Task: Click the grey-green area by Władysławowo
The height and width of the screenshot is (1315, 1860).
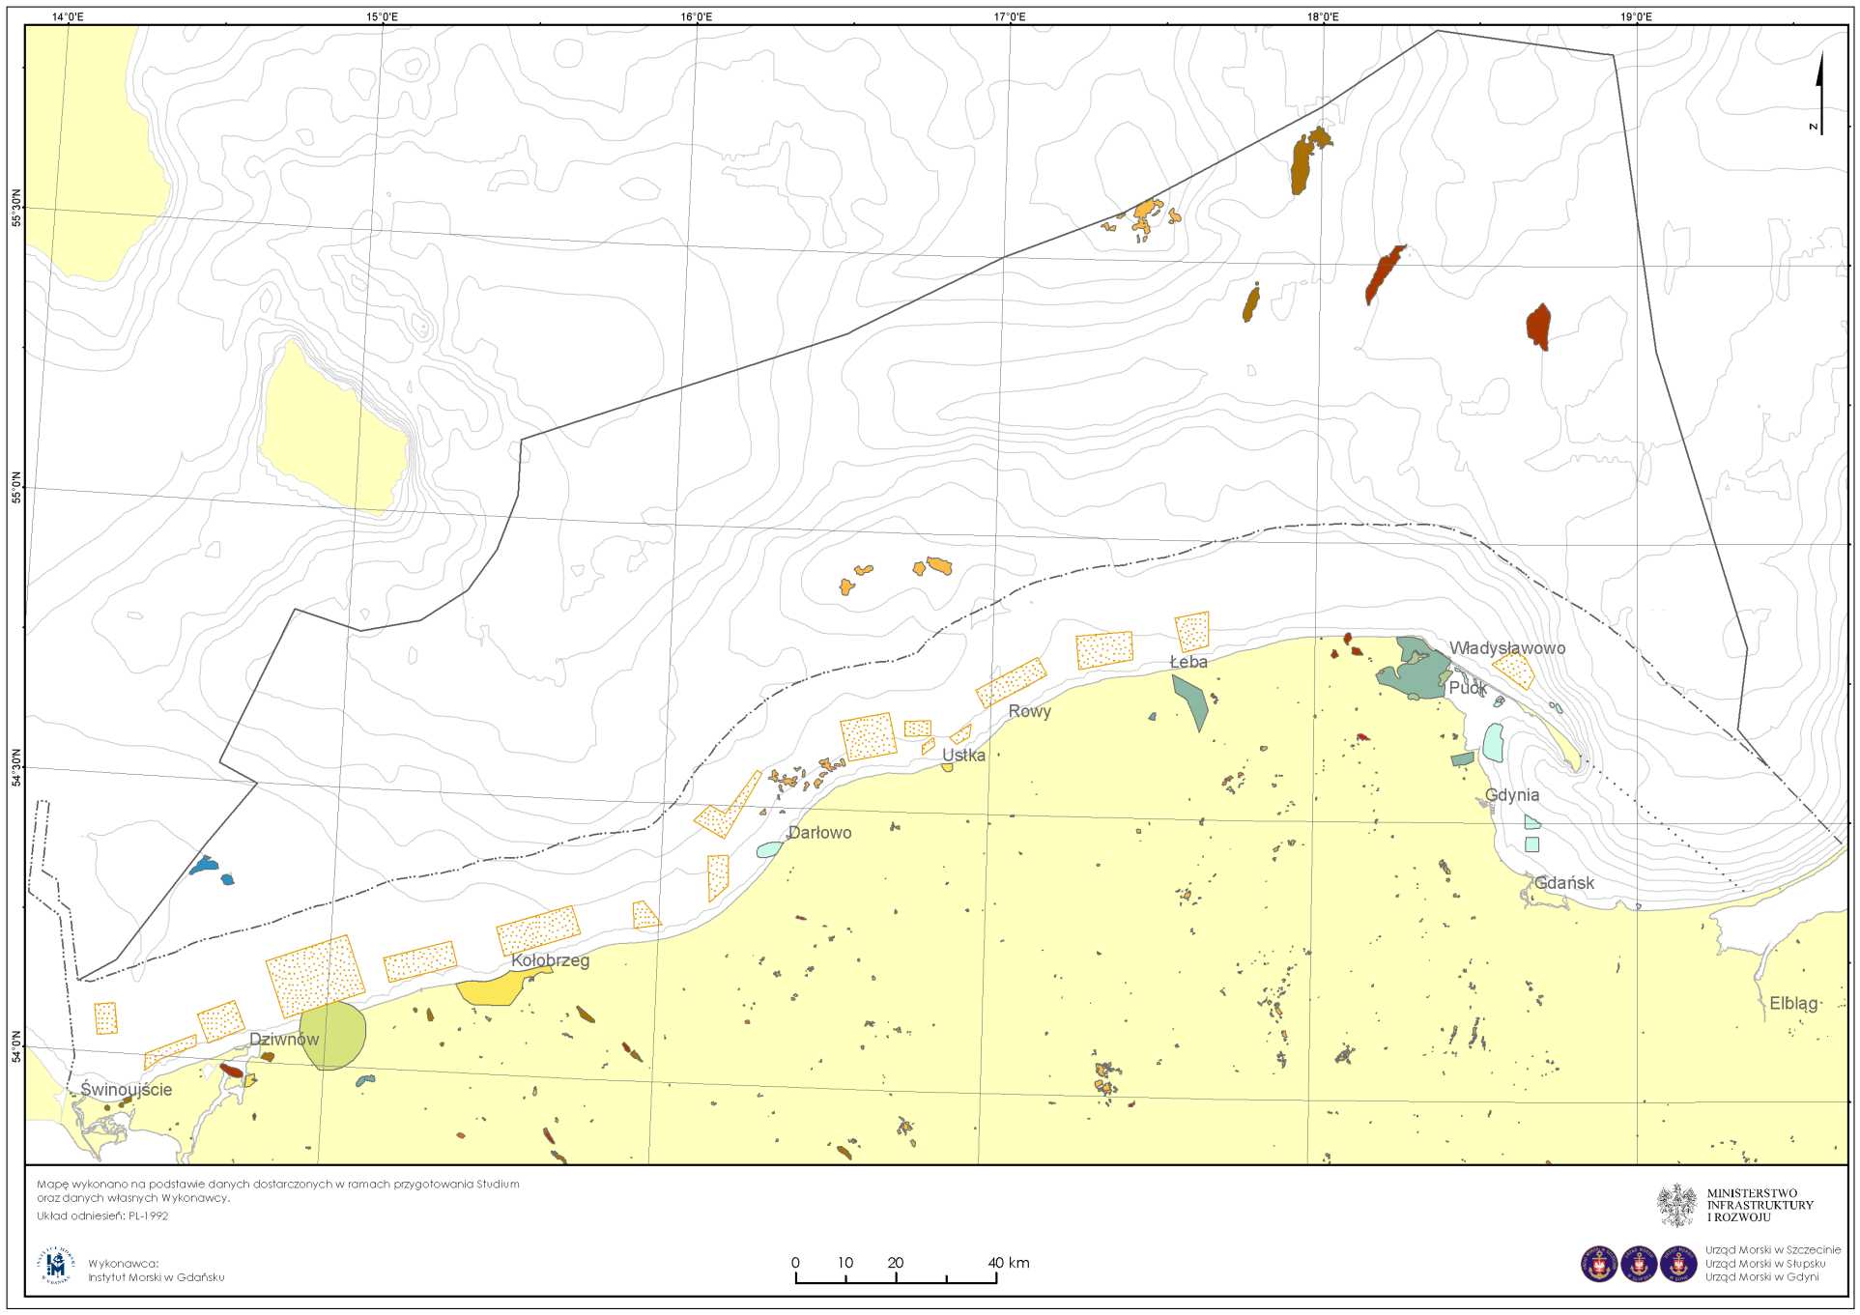Action: pyautogui.click(x=1416, y=670)
